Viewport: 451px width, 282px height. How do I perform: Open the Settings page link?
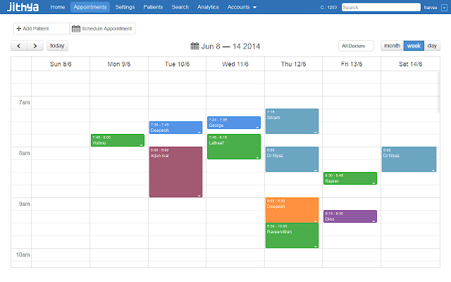pyautogui.click(x=125, y=7)
